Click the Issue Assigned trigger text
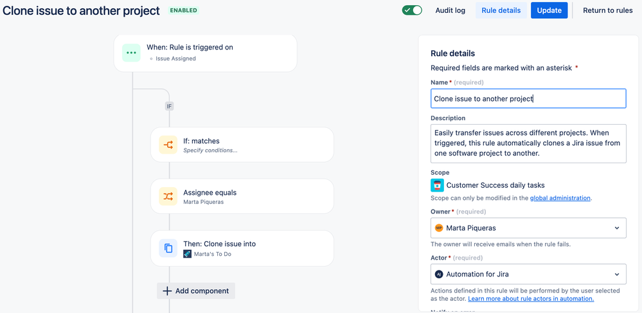This screenshot has width=642, height=313. coord(175,58)
